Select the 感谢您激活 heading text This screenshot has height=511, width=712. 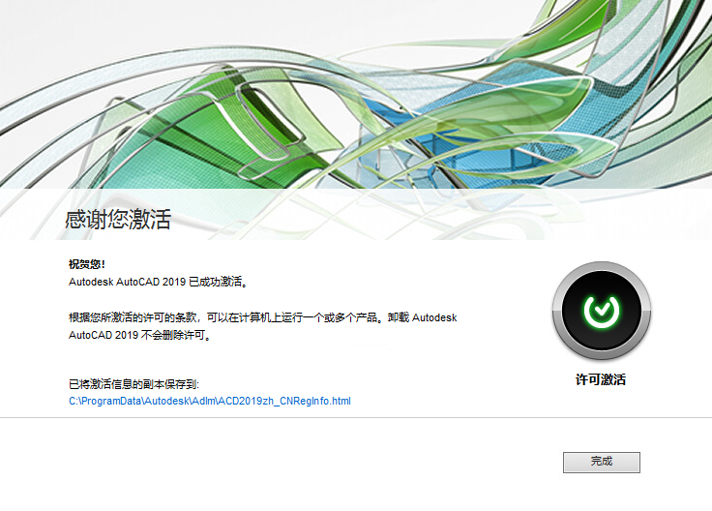[118, 220]
